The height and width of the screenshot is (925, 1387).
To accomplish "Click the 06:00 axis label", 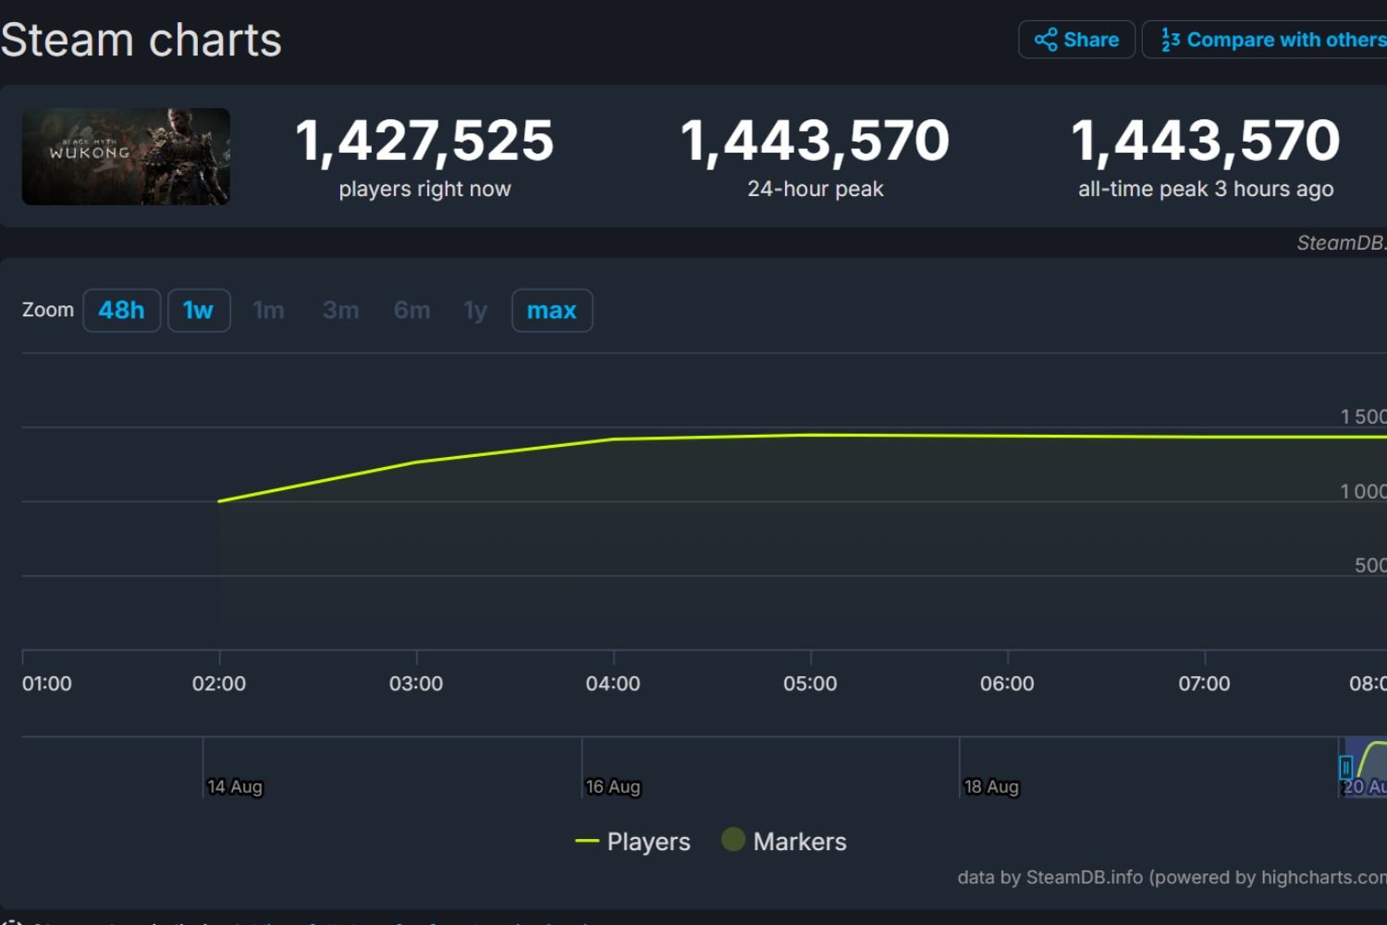I will 1007,684.
